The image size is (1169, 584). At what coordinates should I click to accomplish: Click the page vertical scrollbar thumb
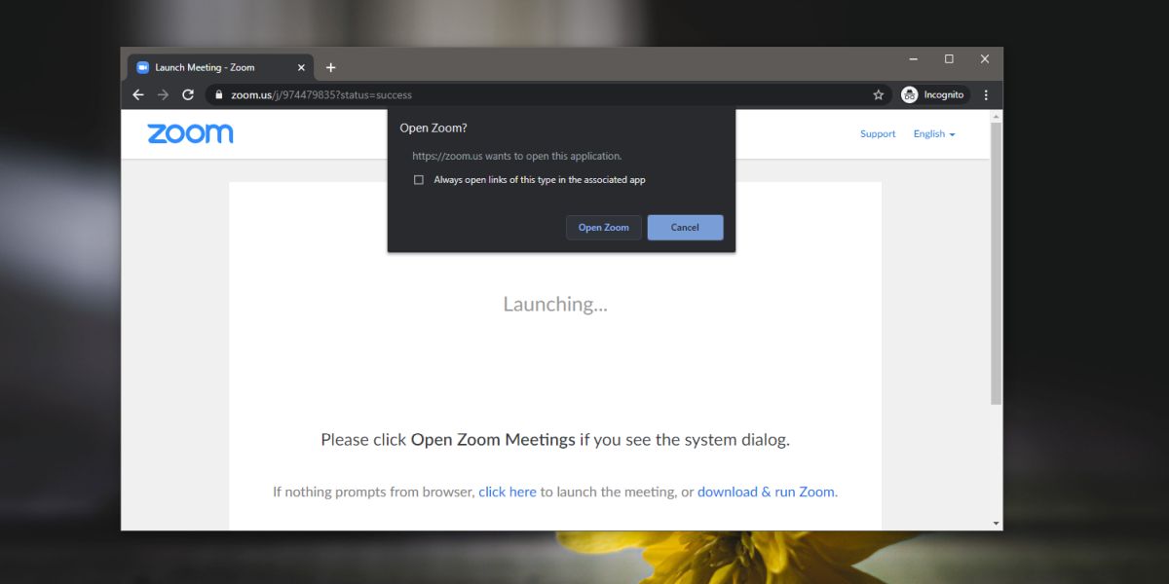pyautogui.click(x=996, y=263)
